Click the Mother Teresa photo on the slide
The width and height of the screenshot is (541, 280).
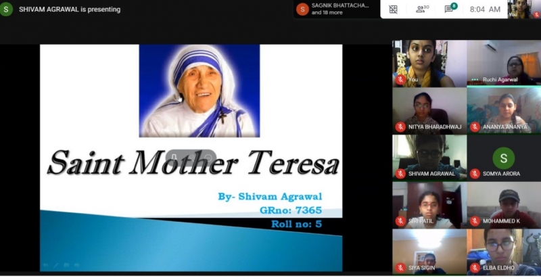point(199,91)
